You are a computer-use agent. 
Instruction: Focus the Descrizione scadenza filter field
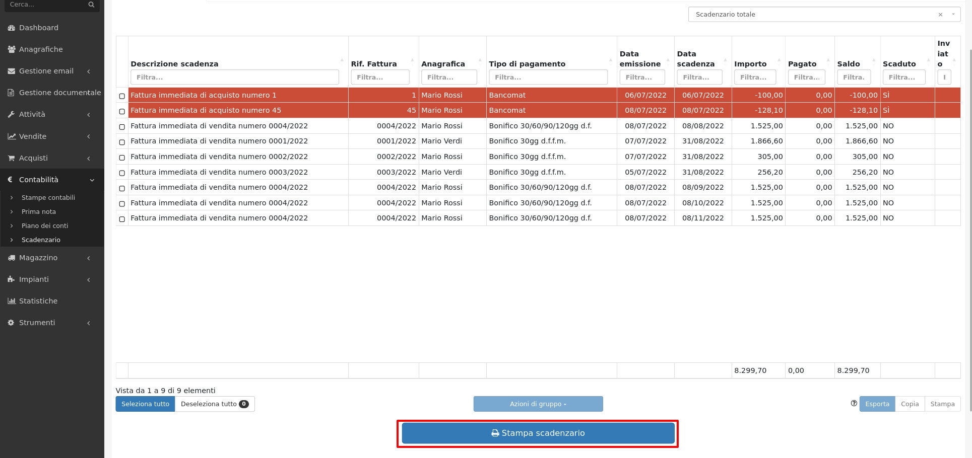click(234, 78)
